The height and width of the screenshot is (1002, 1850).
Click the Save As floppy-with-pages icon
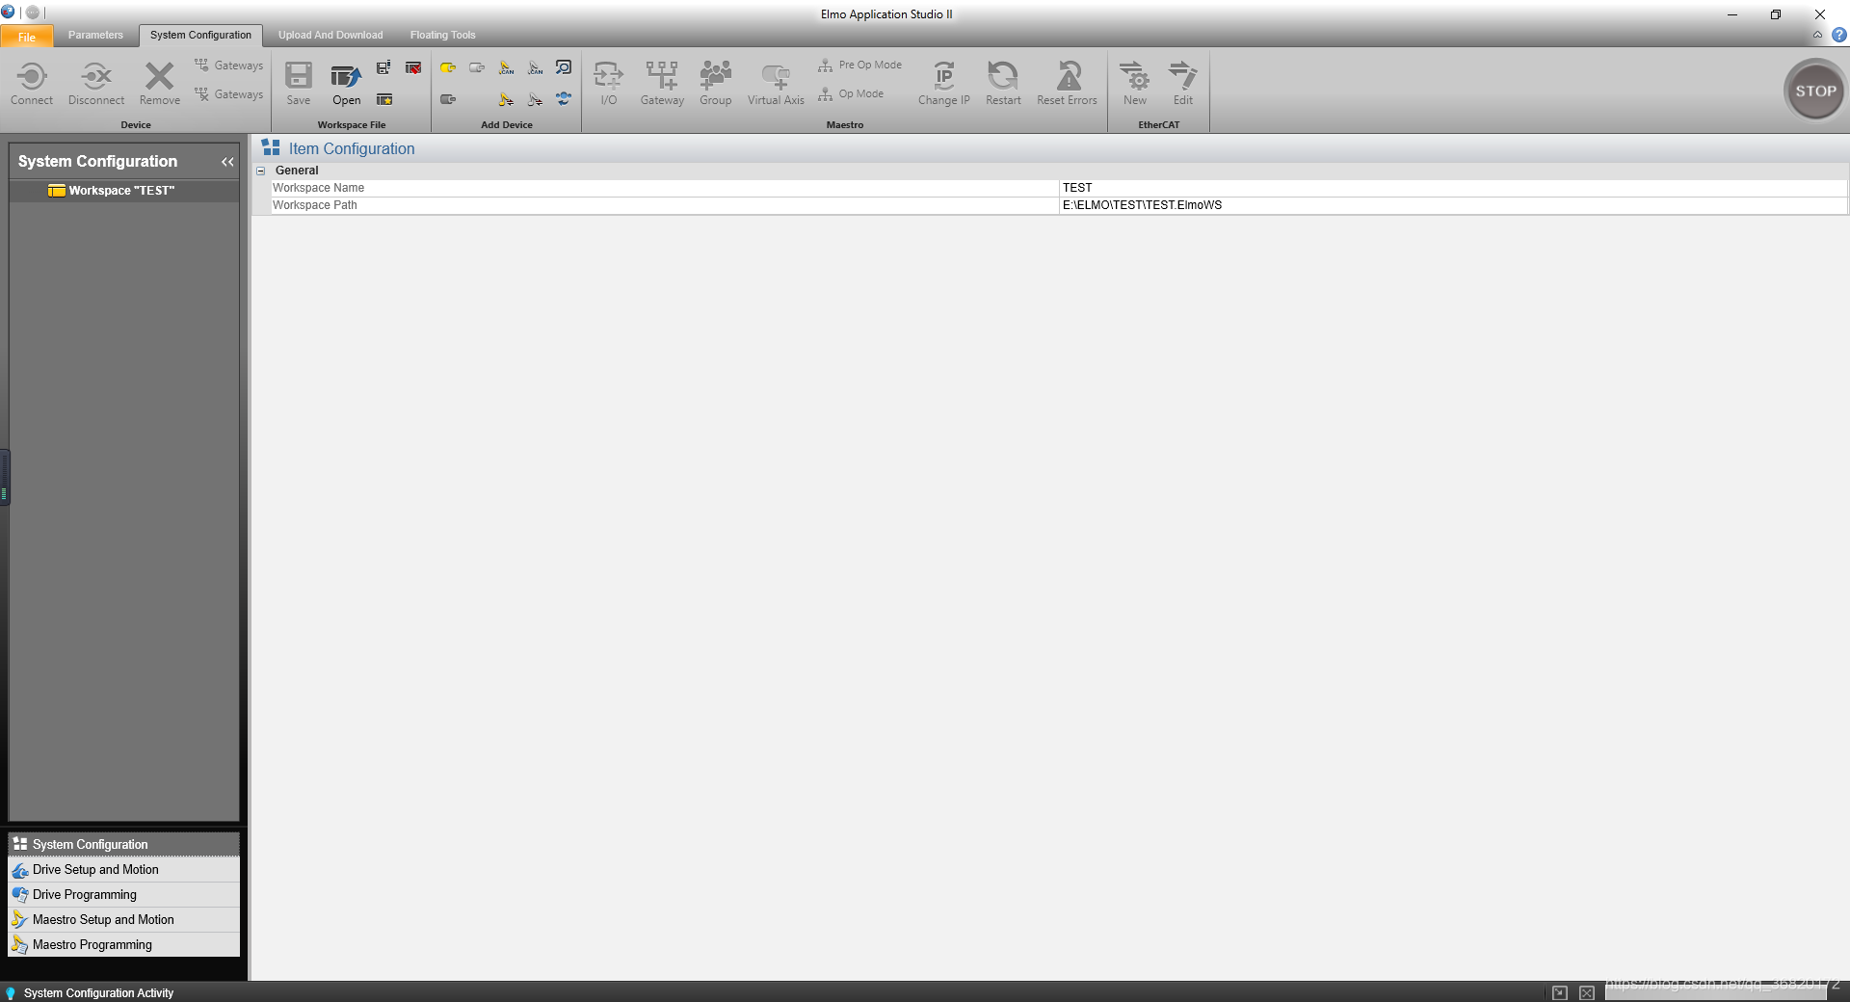383,67
